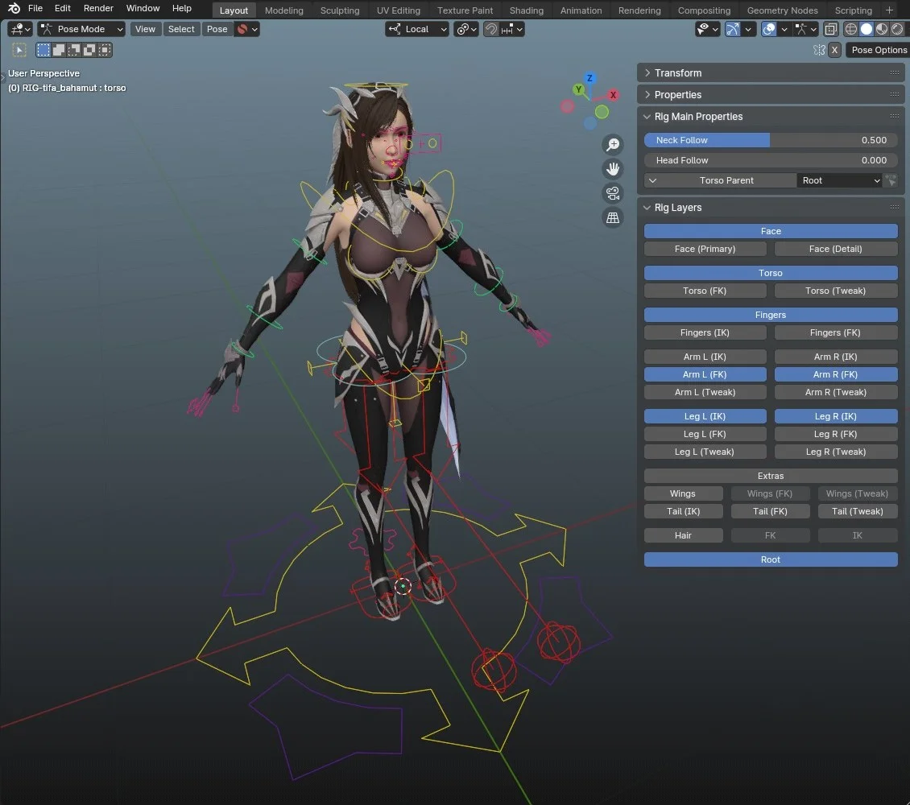Expand the Transform panel

(x=679, y=72)
